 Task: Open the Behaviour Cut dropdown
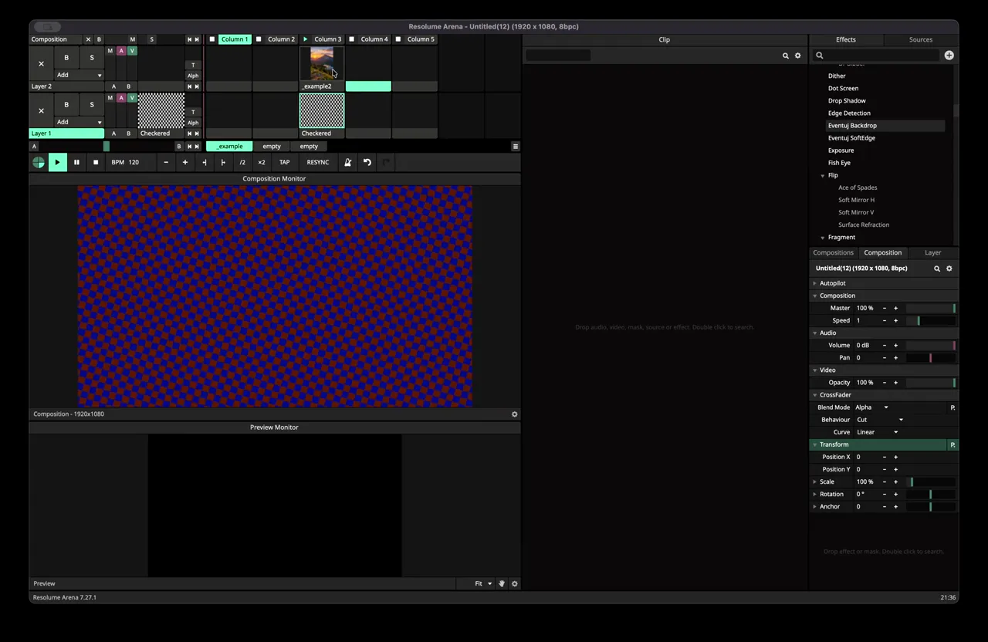tap(879, 420)
